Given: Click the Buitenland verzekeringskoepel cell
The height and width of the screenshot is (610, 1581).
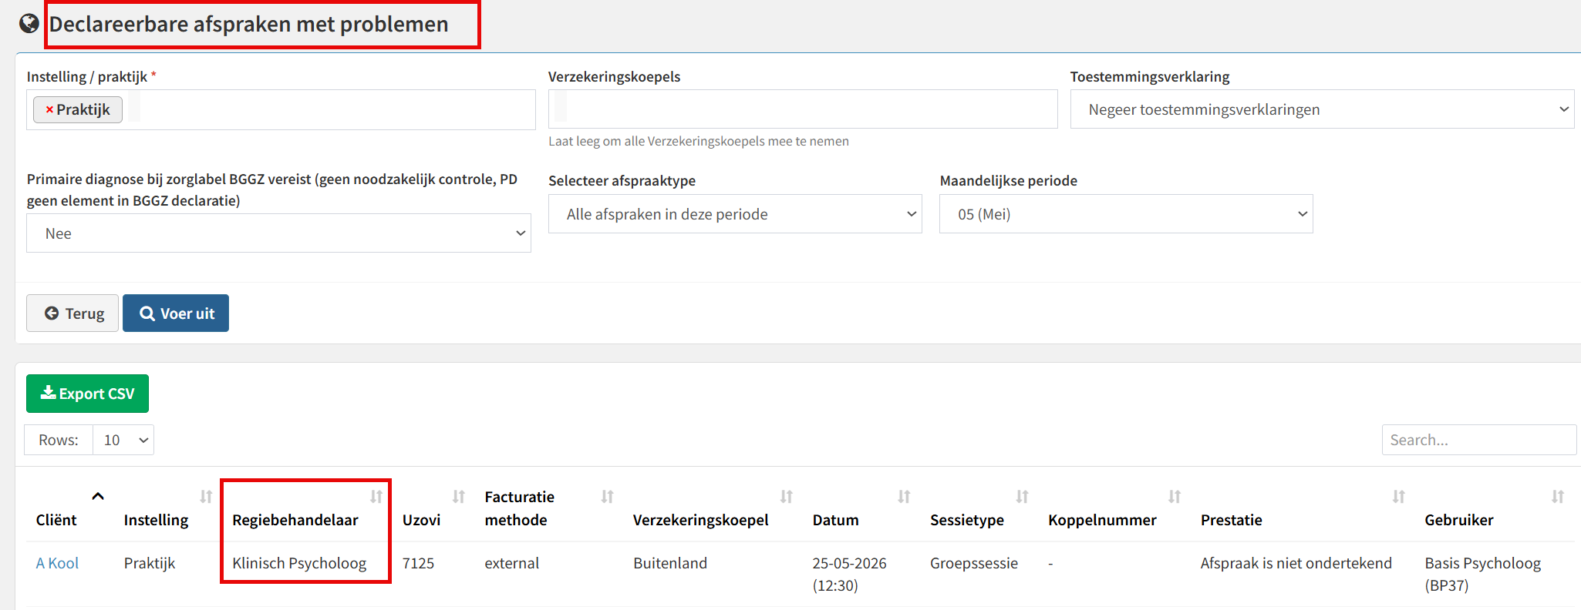Looking at the screenshot, I should 670,563.
